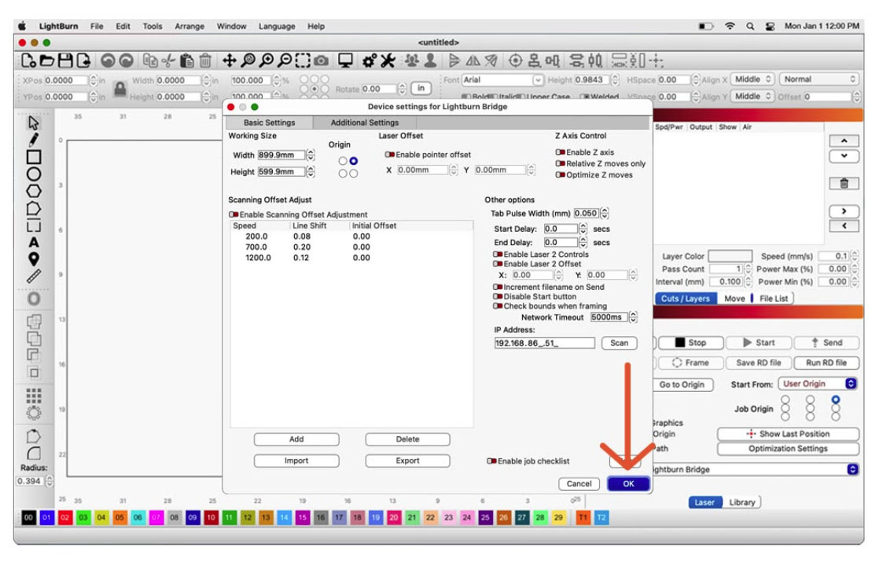Click Save RD file button

click(759, 363)
